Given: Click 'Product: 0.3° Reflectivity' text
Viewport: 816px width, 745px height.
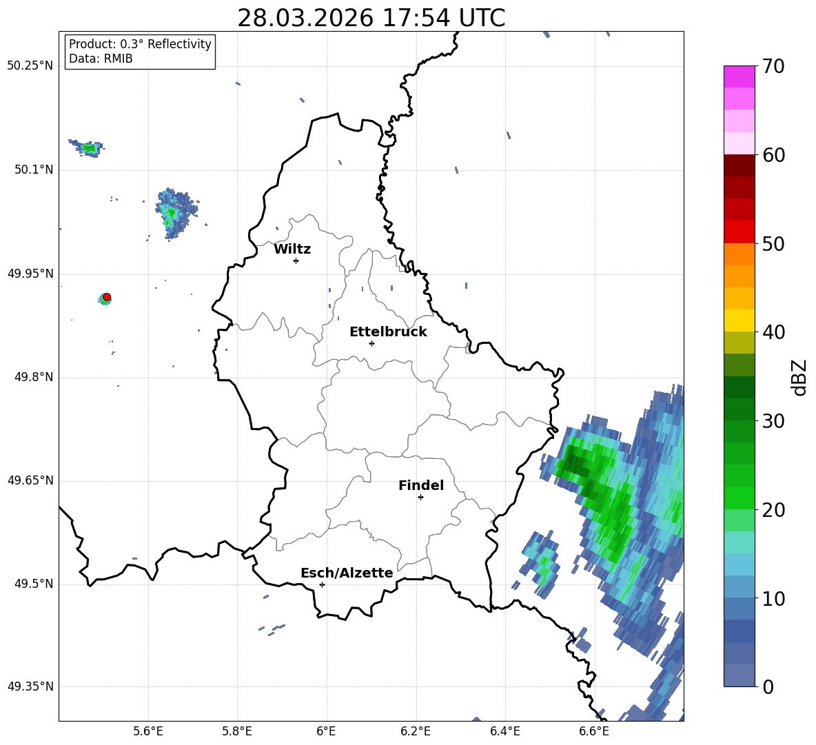Looking at the screenshot, I should [x=140, y=44].
